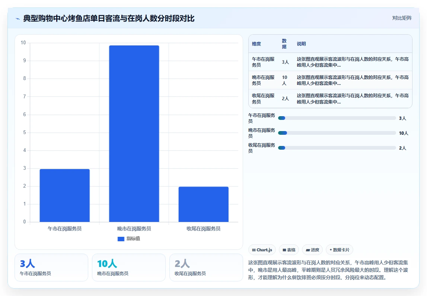Open the 10人 晚市在岗服务员 data card

[x=129, y=267]
